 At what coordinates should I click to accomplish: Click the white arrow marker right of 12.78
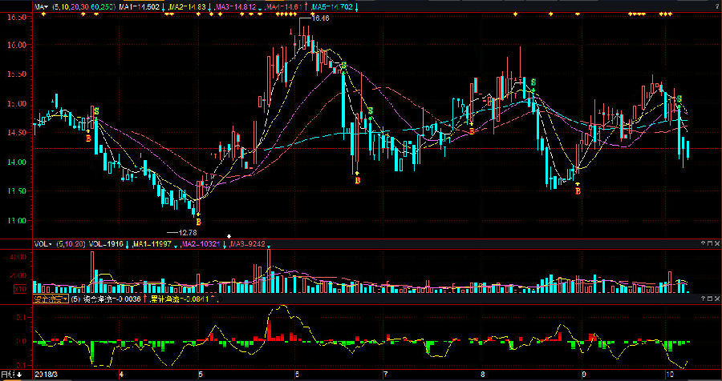229,237
